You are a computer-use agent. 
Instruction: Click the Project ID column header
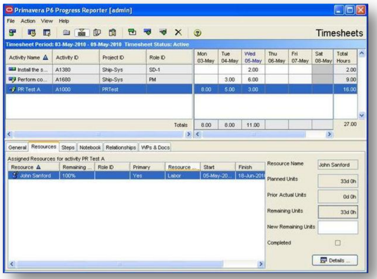(123, 58)
